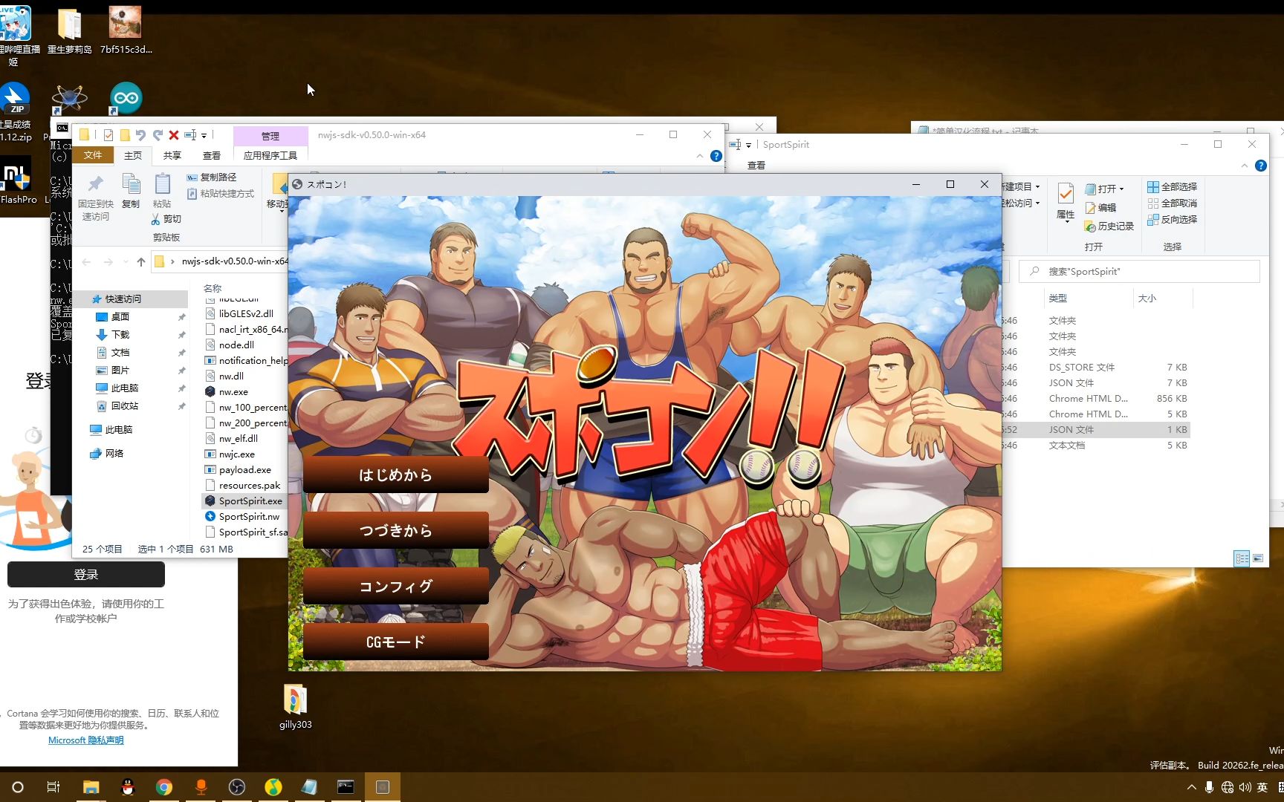
Task: Open File Explorer from the taskbar
Action: tap(91, 787)
